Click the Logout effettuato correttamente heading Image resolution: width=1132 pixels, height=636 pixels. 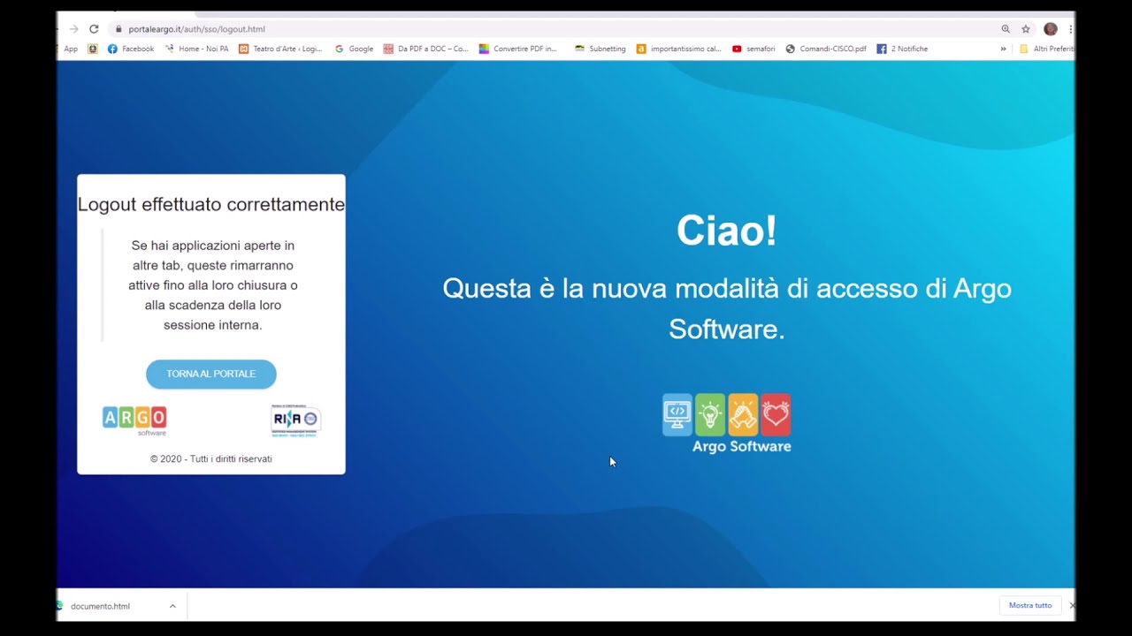point(211,204)
